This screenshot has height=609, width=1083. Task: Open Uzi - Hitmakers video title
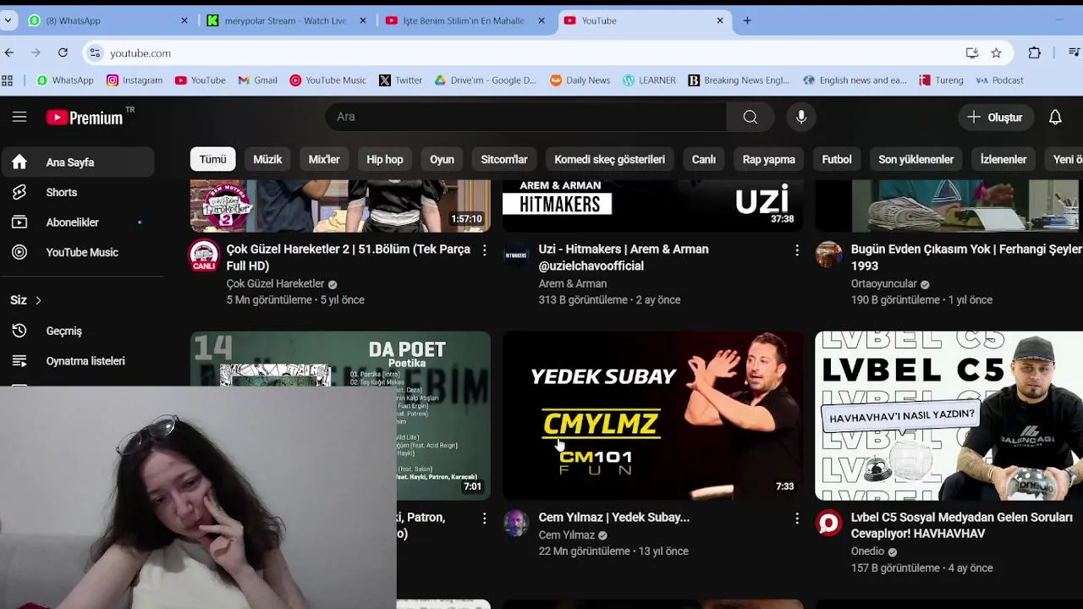[x=624, y=257]
